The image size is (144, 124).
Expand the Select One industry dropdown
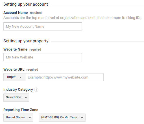point(16,97)
